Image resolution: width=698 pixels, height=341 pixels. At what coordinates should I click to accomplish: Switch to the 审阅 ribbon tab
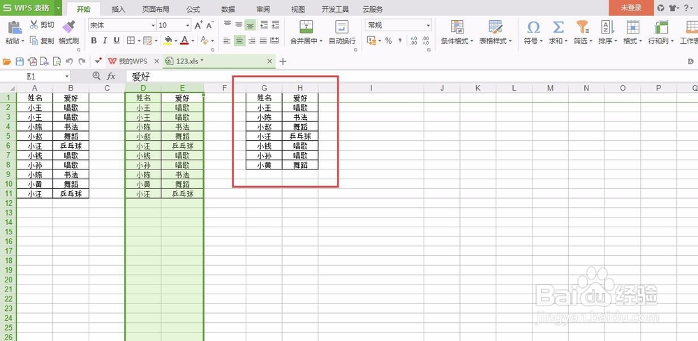(263, 9)
